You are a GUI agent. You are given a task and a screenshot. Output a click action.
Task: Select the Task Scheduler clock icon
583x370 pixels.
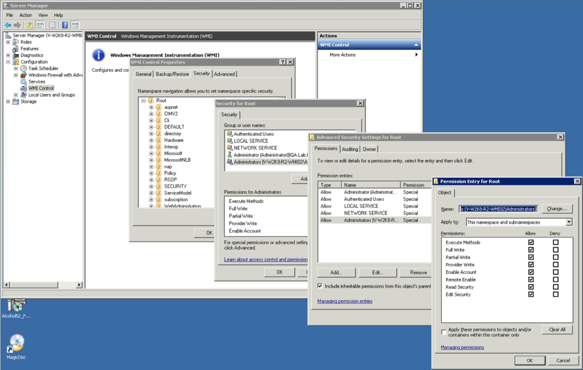(x=23, y=69)
